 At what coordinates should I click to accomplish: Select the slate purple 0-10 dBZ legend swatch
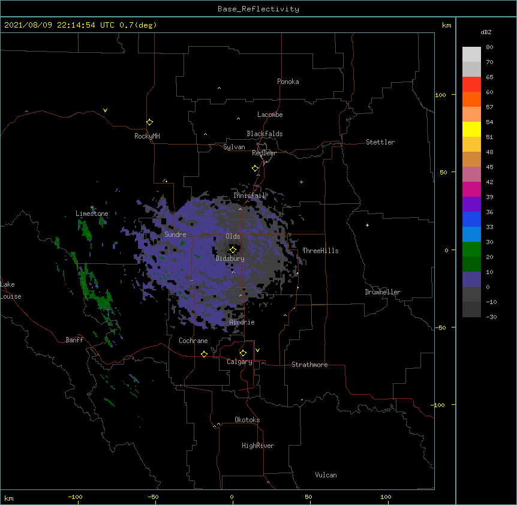[471, 279]
